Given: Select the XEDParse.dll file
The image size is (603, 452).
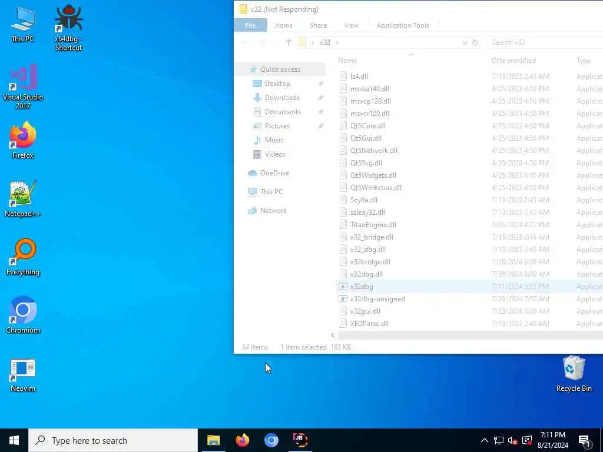Looking at the screenshot, I should (x=369, y=324).
